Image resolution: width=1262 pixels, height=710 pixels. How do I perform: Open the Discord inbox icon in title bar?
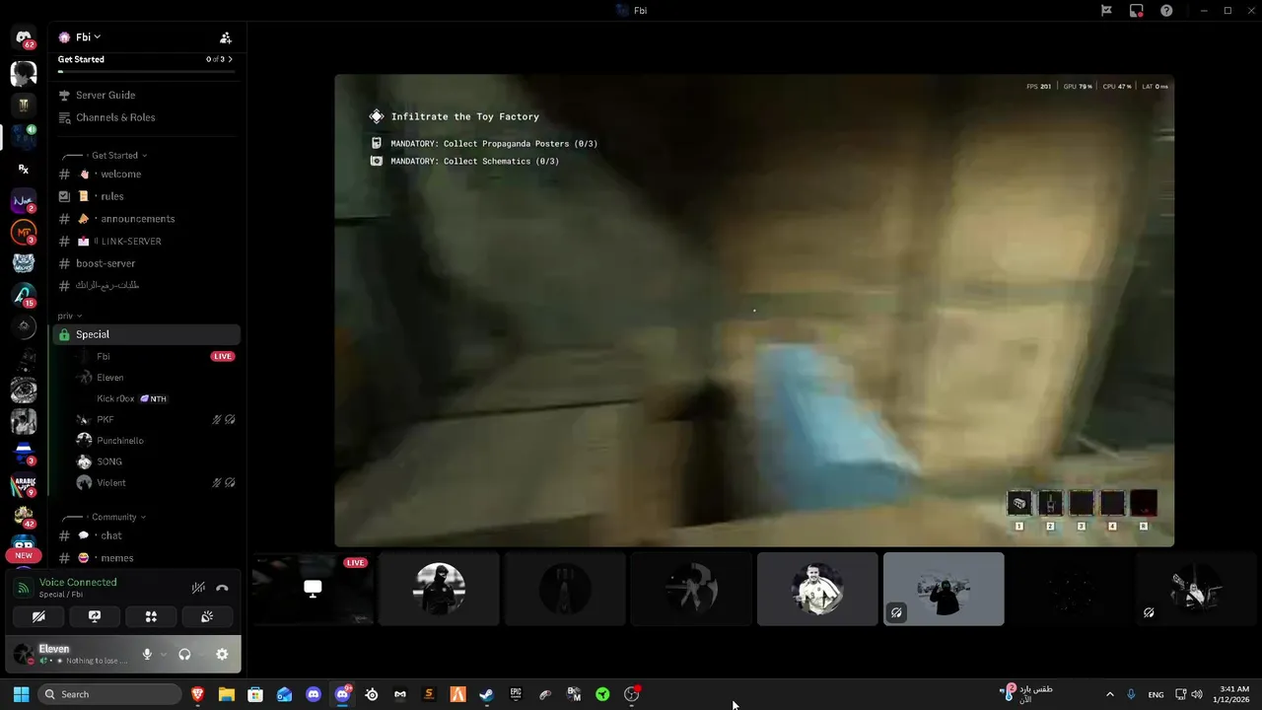(x=1137, y=10)
